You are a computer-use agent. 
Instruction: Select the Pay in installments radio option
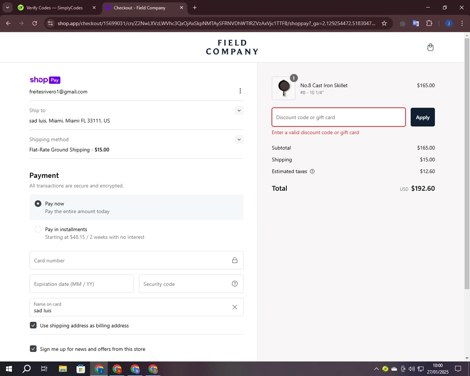coord(38,229)
